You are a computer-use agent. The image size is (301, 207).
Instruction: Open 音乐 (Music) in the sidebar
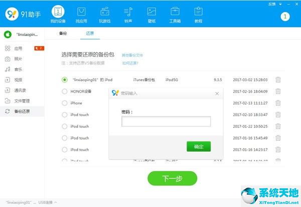pos(18,69)
